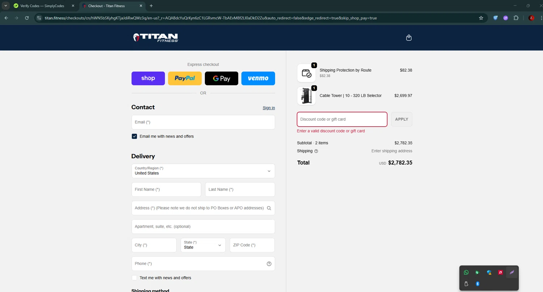Image resolution: width=543 pixels, height=292 pixels.
Task: Reload the checkout page
Action: click(27, 18)
